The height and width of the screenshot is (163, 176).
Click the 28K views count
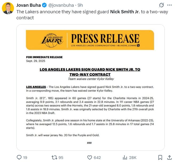[133, 158]
